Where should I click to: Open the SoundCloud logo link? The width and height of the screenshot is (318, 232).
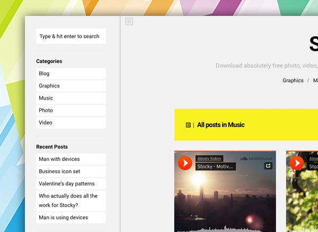point(257,159)
